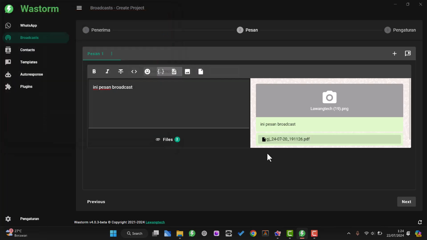Insert a variable with curly braces icon
Viewport: 427px width, 240px height.
[161, 72]
